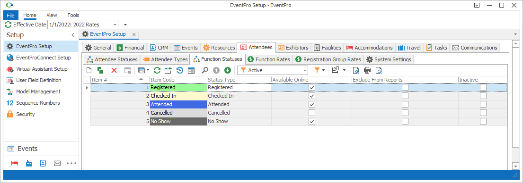Move the item down with green arrow
Image resolution: width=523 pixels, height=183 pixels.
228,70
